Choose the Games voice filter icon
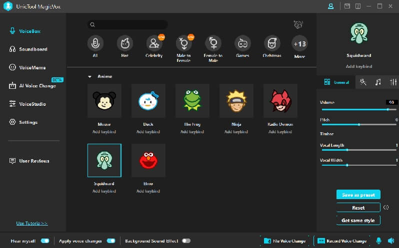399x248 pixels. (x=242, y=43)
